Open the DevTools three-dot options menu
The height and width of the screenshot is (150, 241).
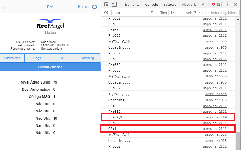(x=227, y=5)
